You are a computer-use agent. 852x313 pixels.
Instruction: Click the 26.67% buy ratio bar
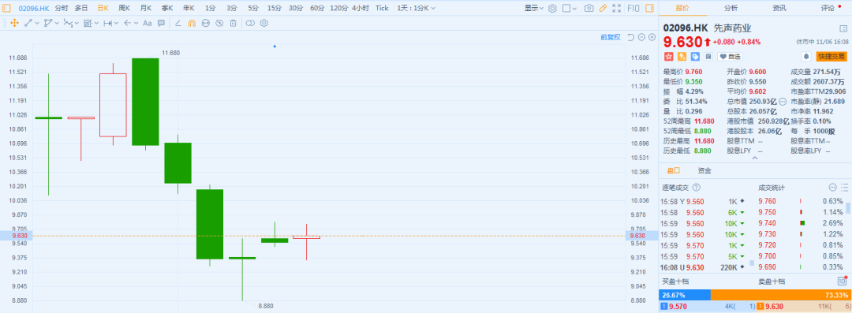[684, 295]
